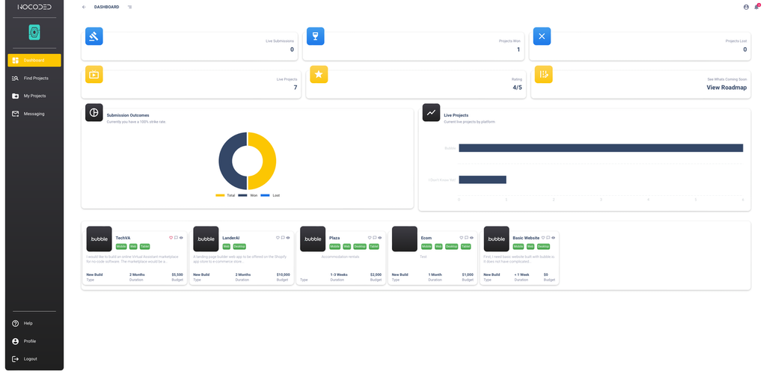766x383 pixels.
Task: Log out using the Logout icon
Action: pyautogui.click(x=15, y=359)
